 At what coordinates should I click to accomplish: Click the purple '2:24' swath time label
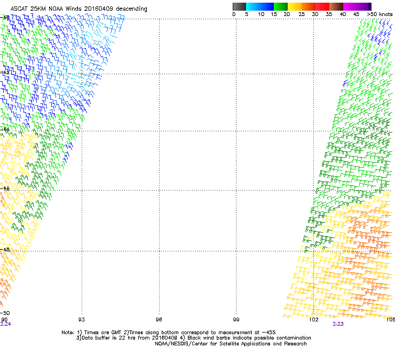coord(6,324)
